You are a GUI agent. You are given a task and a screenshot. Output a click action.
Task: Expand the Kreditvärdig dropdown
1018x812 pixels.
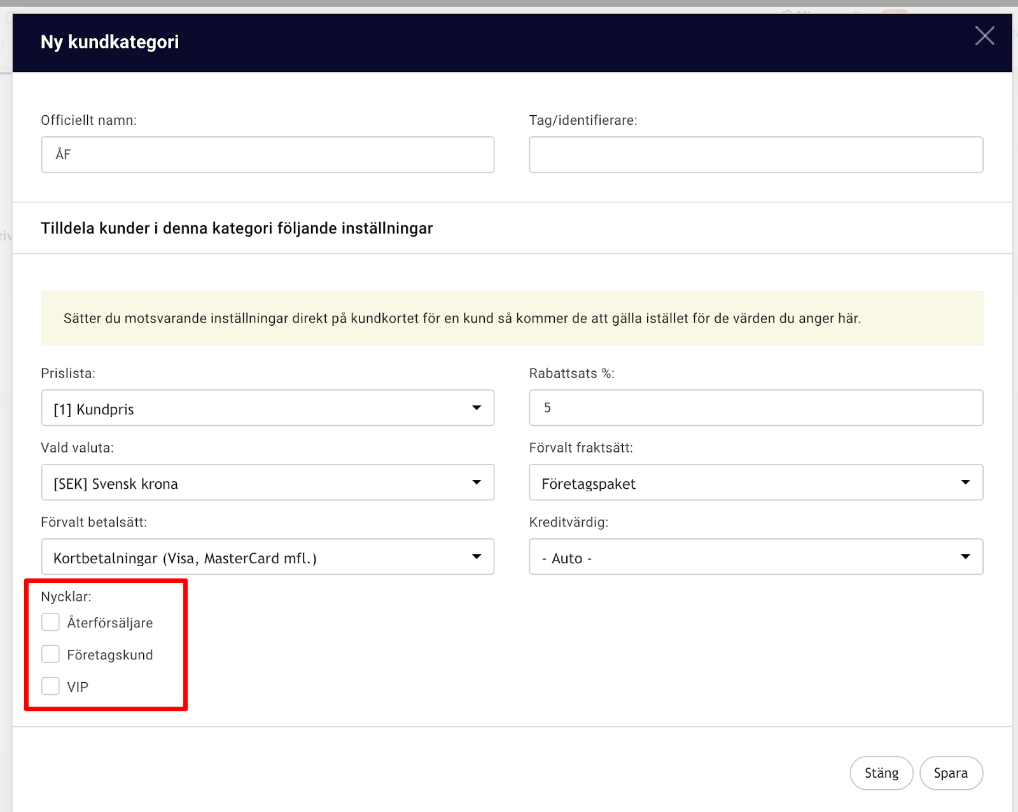pos(756,557)
